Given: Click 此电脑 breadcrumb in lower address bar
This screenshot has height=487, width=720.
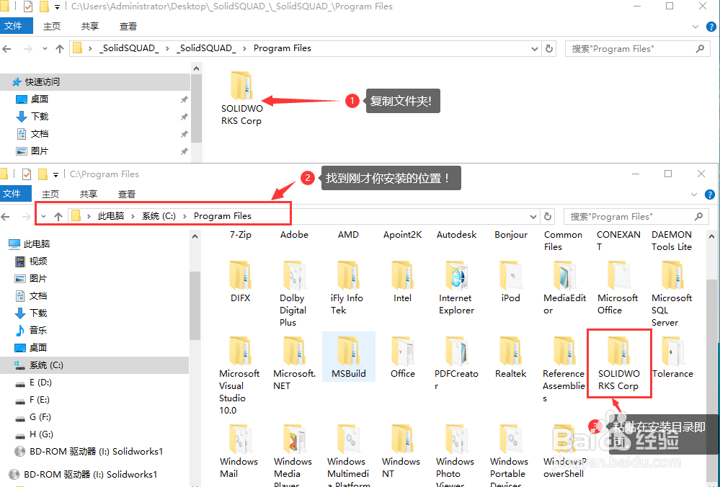Looking at the screenshot, I should click(x=111, y=216).
